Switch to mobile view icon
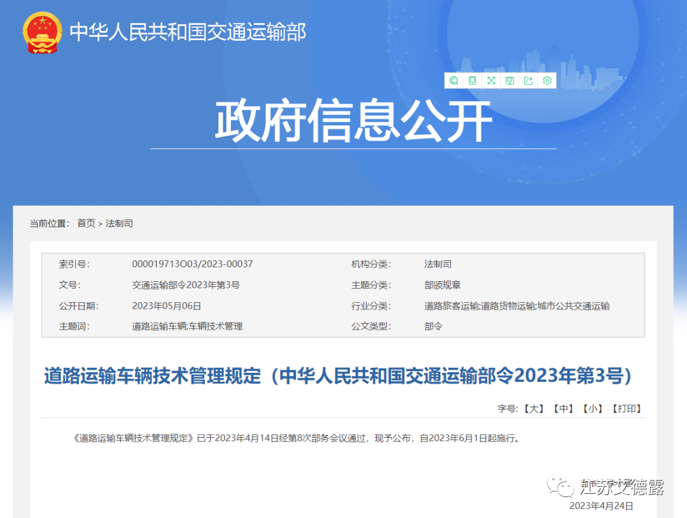687x518 pixels. (472, 81)
